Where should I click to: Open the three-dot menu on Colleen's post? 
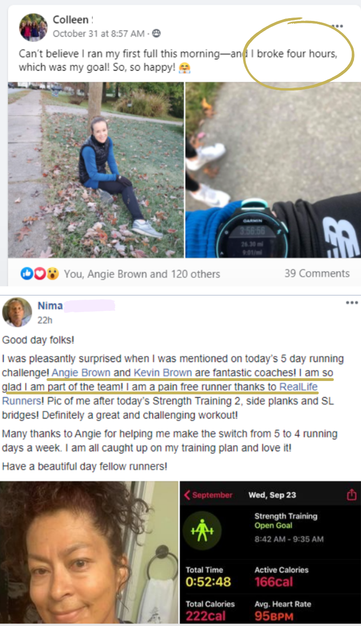(x=338, y=26)
